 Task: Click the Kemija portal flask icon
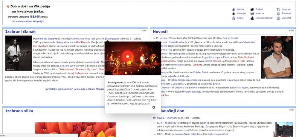point(234,18)
